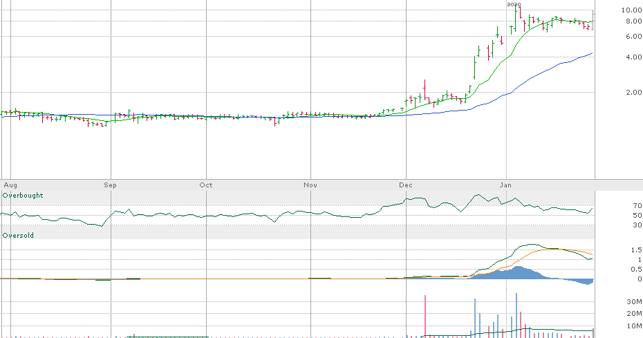Click the Dec month label
The image size is (643, 338).
tap(406, 185)
